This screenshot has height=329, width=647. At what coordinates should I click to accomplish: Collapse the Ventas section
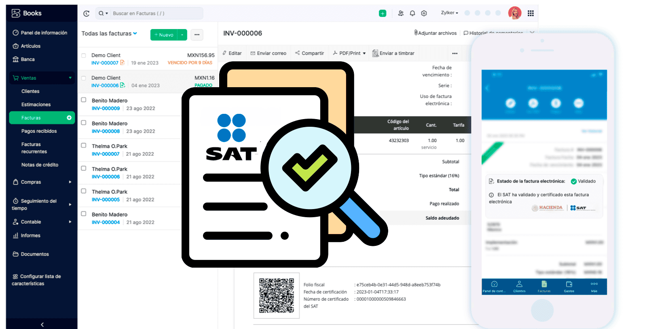tap(70, 78)
